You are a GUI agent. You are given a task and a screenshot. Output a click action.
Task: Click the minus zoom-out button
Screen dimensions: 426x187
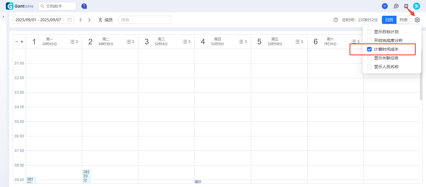[17, 42]
